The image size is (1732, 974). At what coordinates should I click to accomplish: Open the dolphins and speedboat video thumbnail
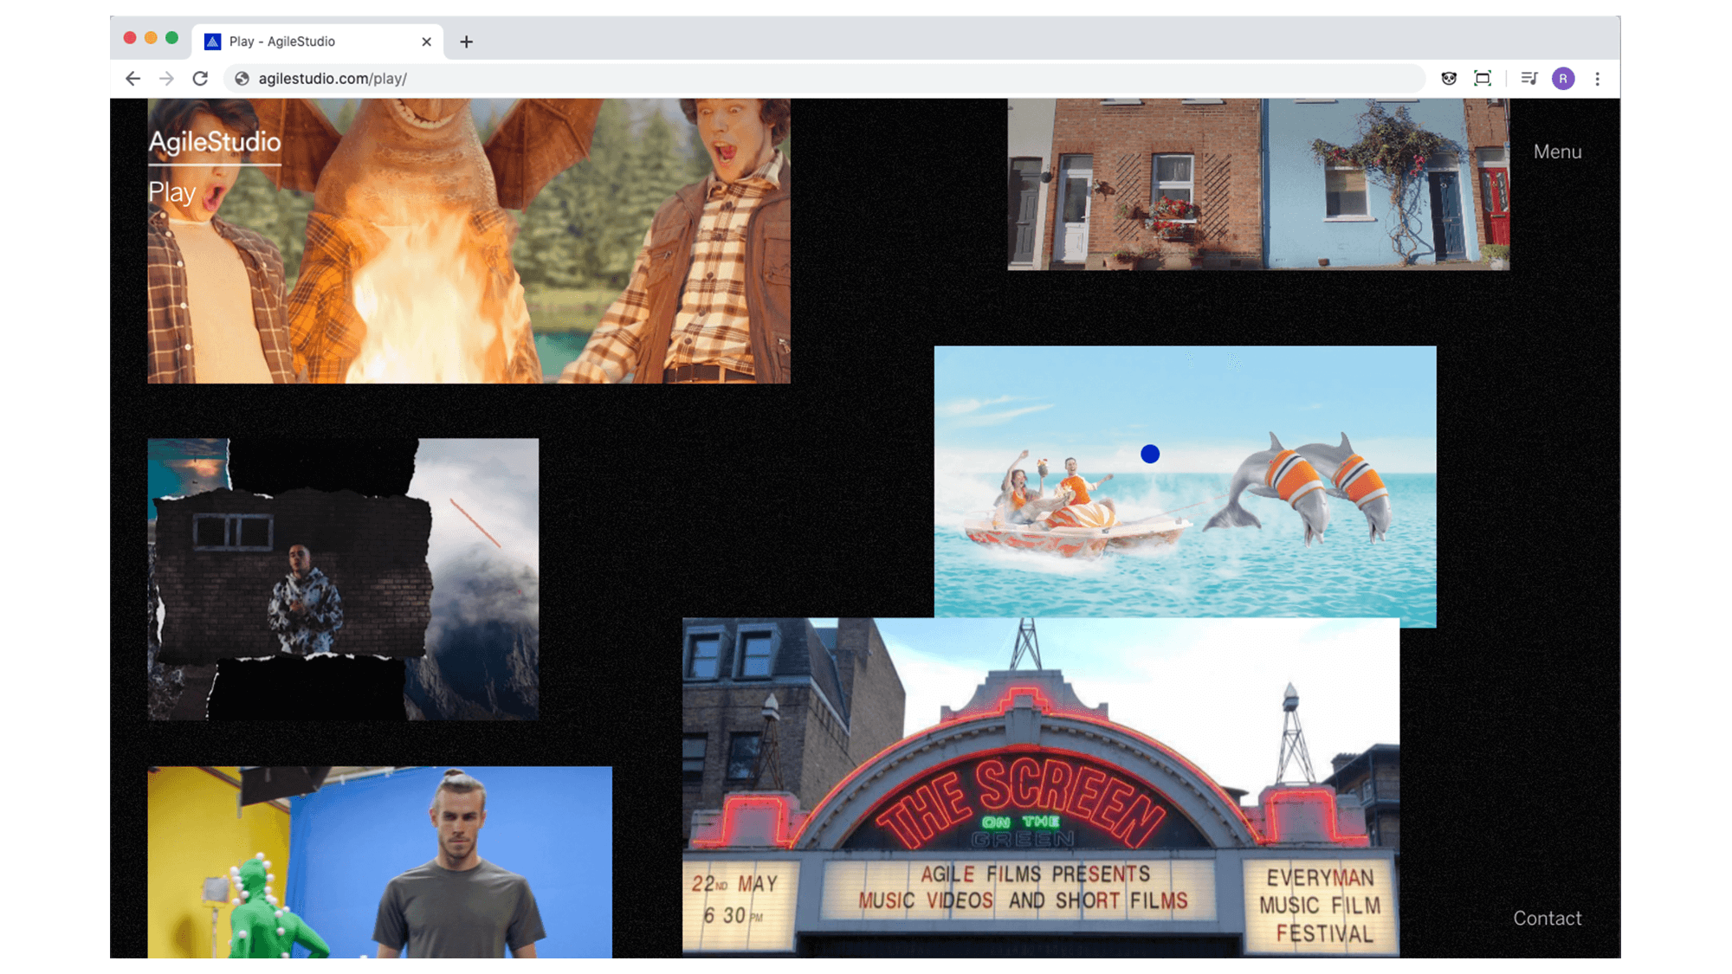[x=1185, y=485]
